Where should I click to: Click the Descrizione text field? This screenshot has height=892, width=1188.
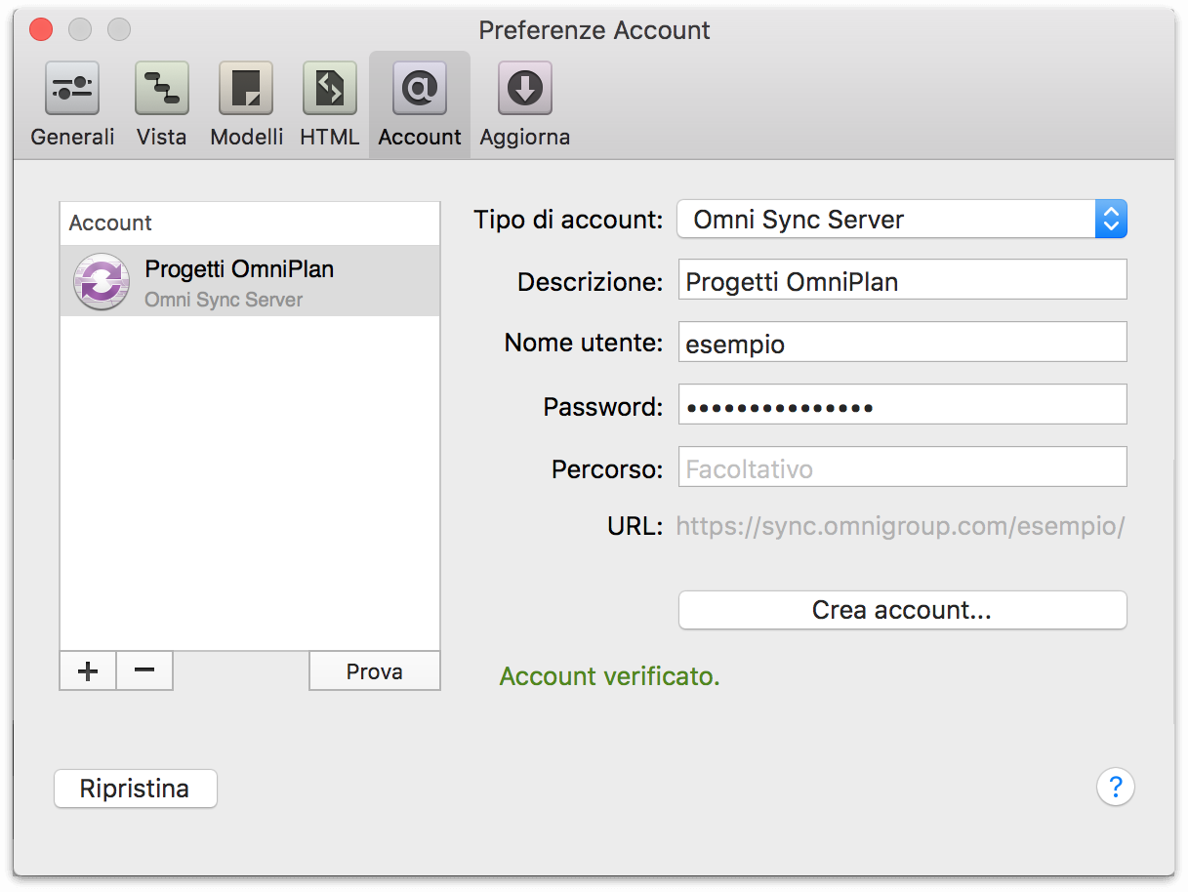tap(901, 280)
